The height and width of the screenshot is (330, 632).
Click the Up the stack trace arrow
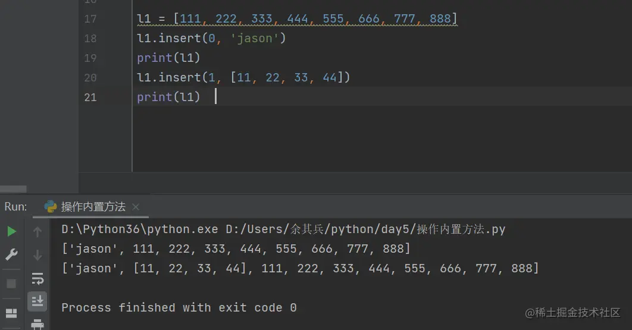click(x=37, y=232)
